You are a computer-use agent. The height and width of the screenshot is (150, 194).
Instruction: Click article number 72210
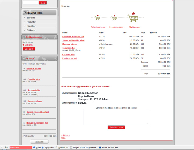coord(102,37)
